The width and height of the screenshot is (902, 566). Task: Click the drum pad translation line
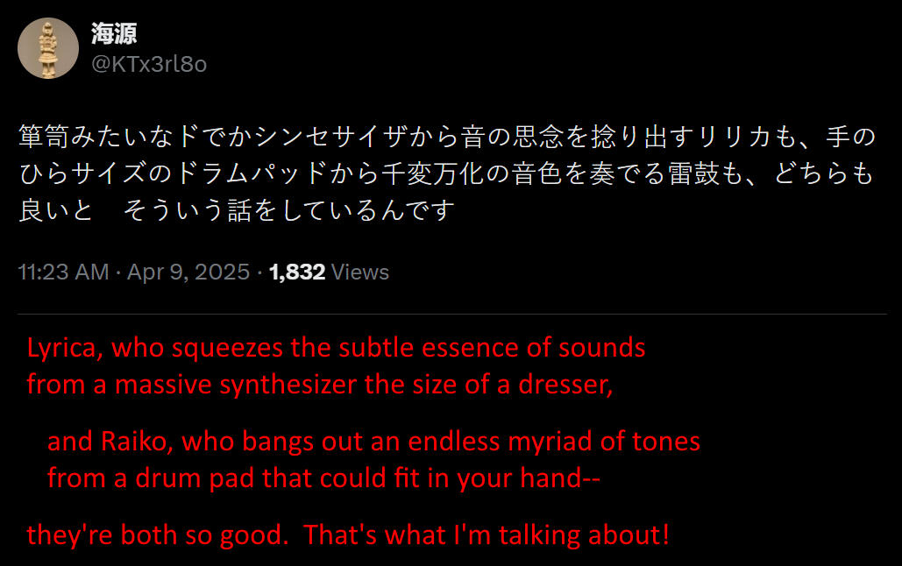pos(323,478)
